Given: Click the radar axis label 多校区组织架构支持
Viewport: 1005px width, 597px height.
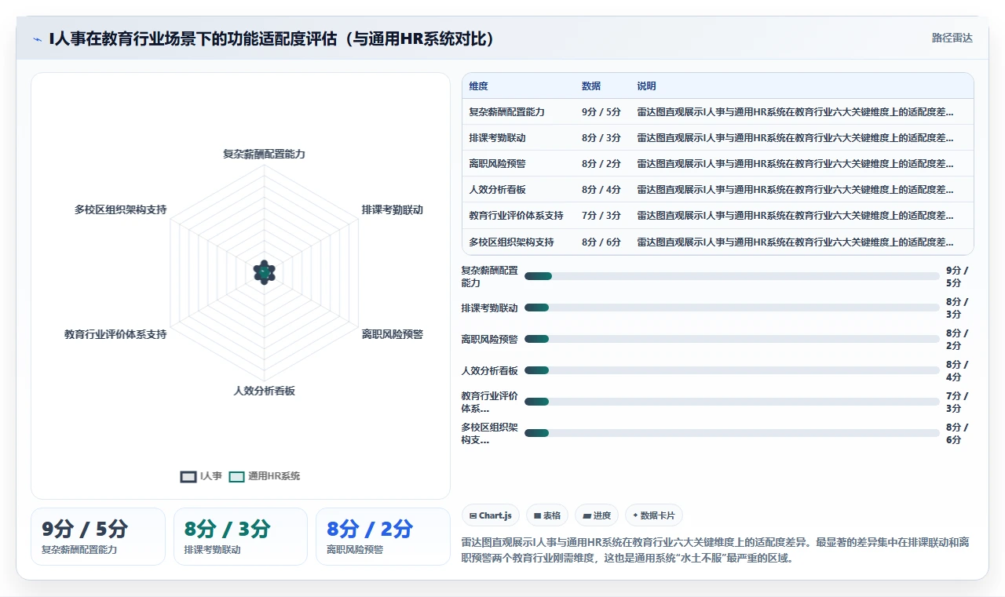Looking at the screenshot, I should click(x=120, y=210).
